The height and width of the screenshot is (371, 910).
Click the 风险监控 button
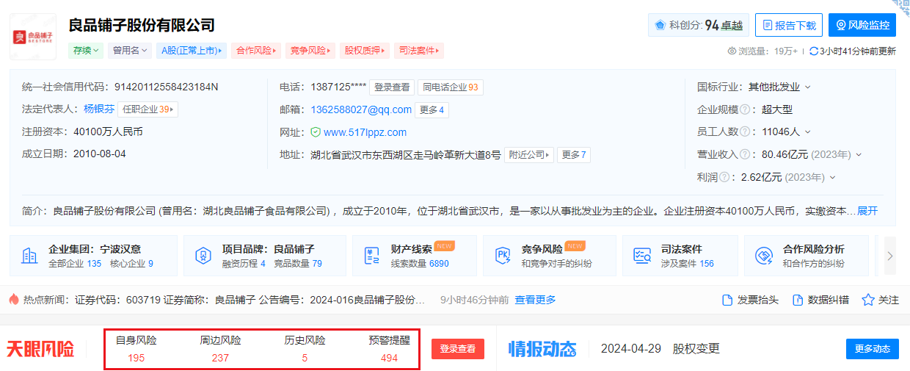862,25
